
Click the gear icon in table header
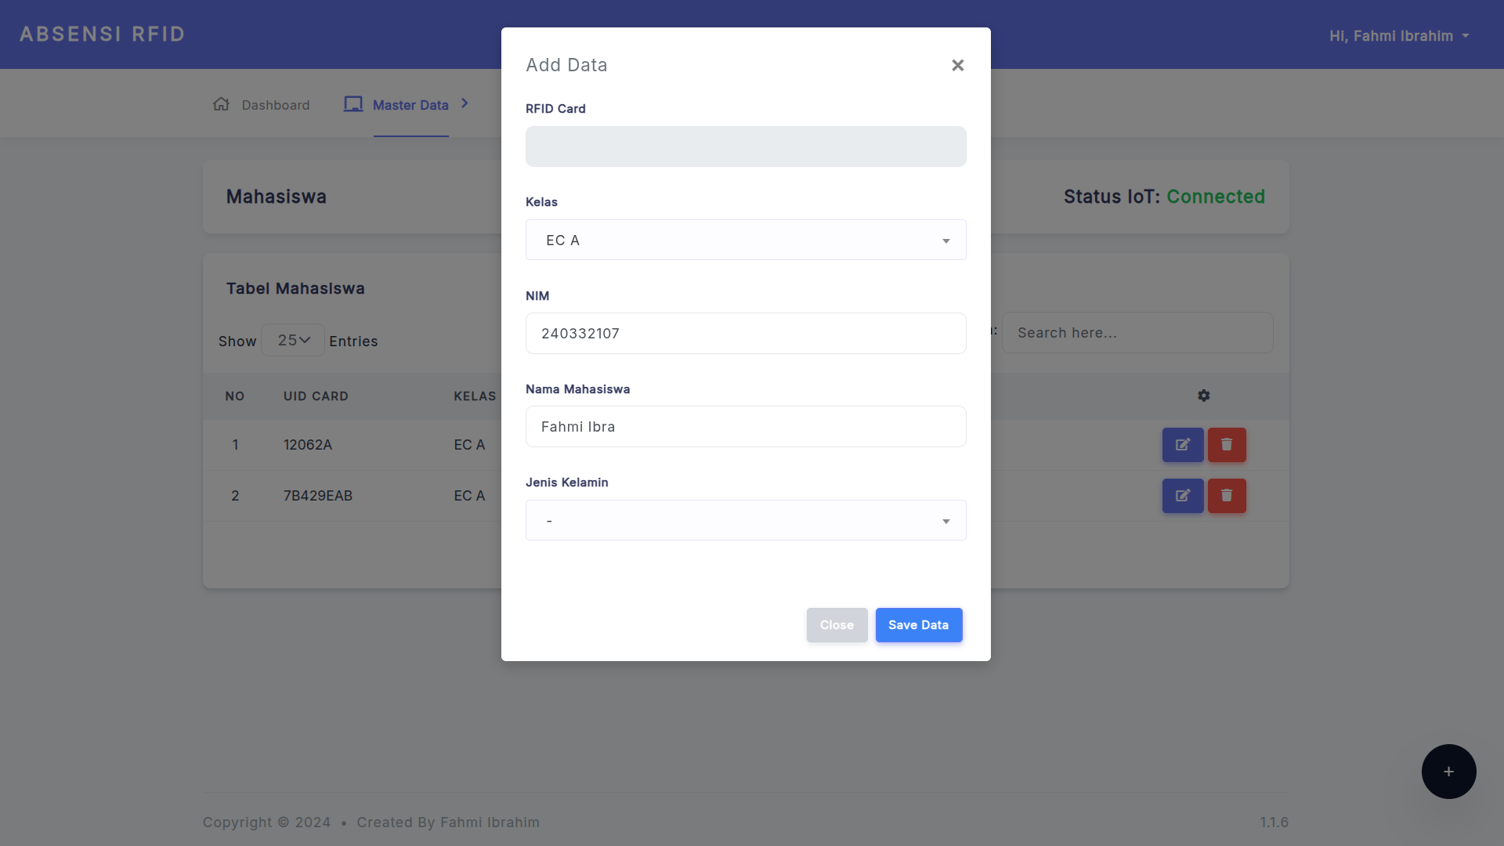1204,396
